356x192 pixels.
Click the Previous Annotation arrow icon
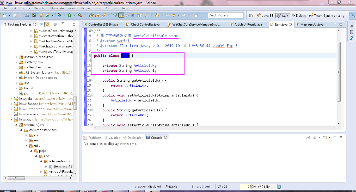[x=157, y=15]
